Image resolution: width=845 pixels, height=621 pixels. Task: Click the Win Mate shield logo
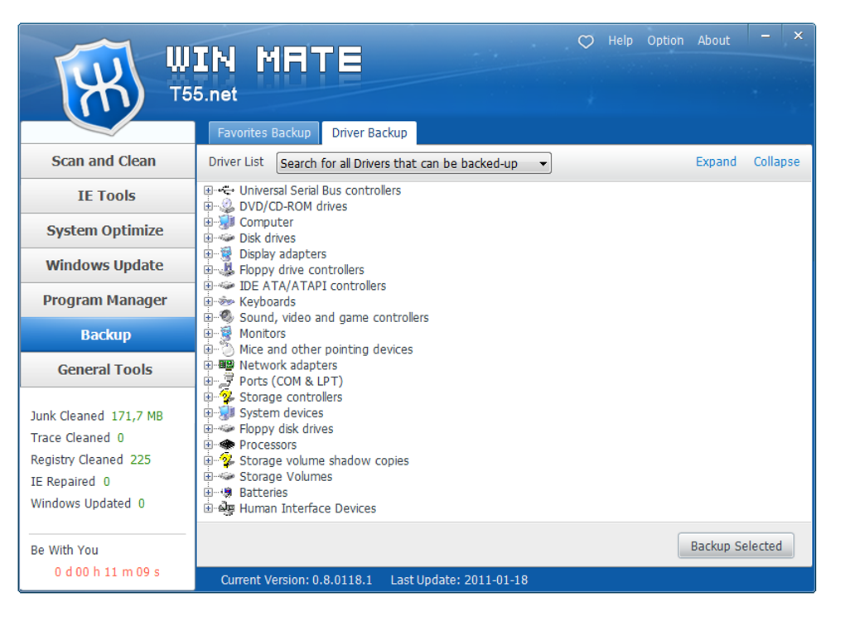99,86
